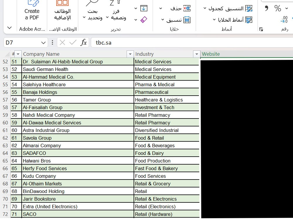This screenshot has height=220, width=293.
Task: Click formula bar options (three dots)
Action: coord(52,43)
